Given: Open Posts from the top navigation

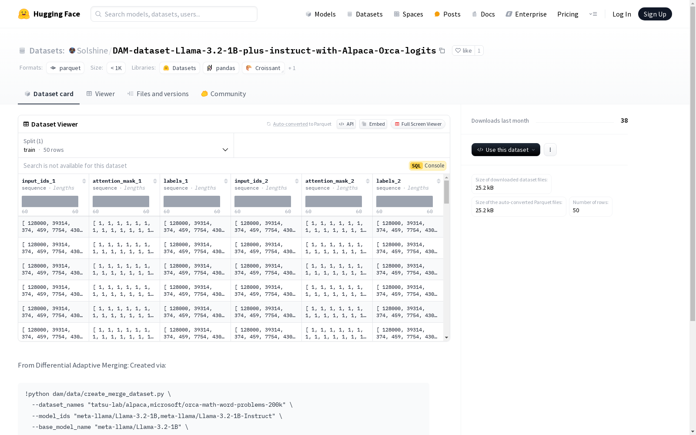Looking at the screenshot, I should (x=448, y=14).
